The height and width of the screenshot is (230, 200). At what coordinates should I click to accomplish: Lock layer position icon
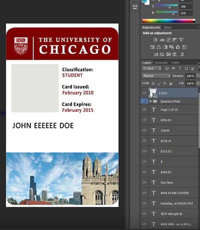pyautogui.click(x=165, y=83)
